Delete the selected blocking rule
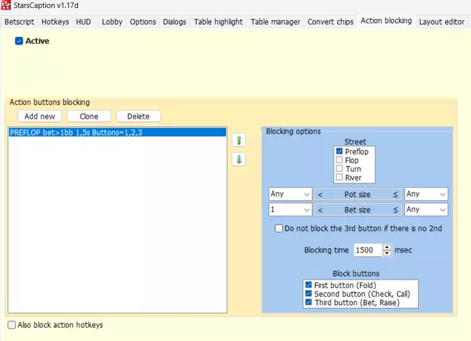The image size is (471, 341). [x=138, y=117]
